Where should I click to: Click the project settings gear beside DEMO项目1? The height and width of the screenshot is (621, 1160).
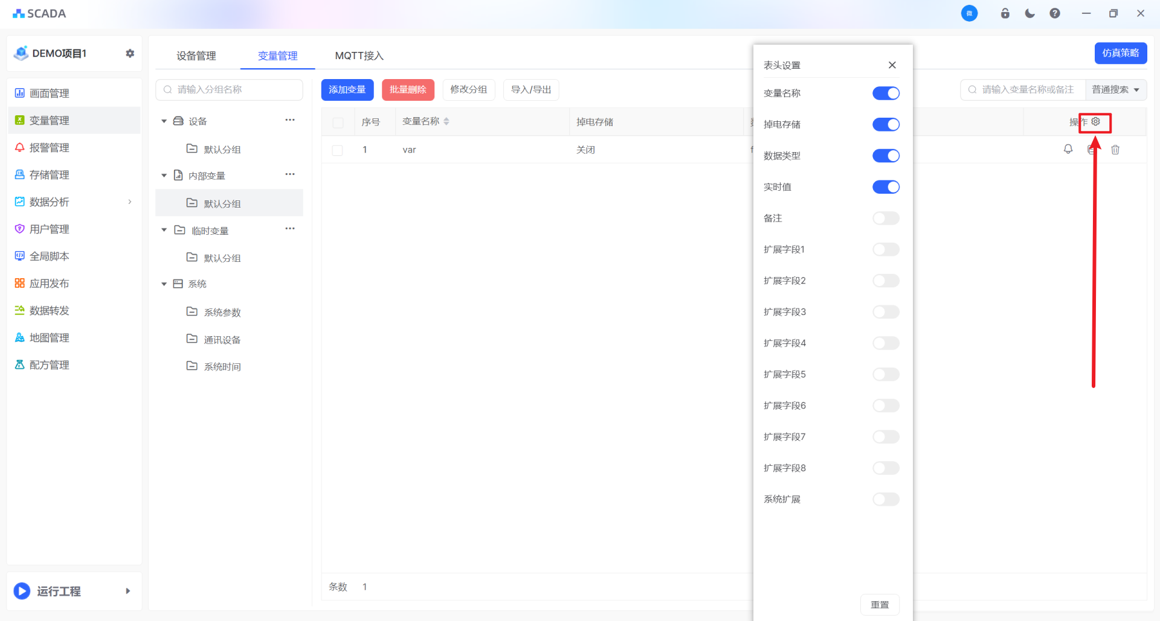(130, 53)
